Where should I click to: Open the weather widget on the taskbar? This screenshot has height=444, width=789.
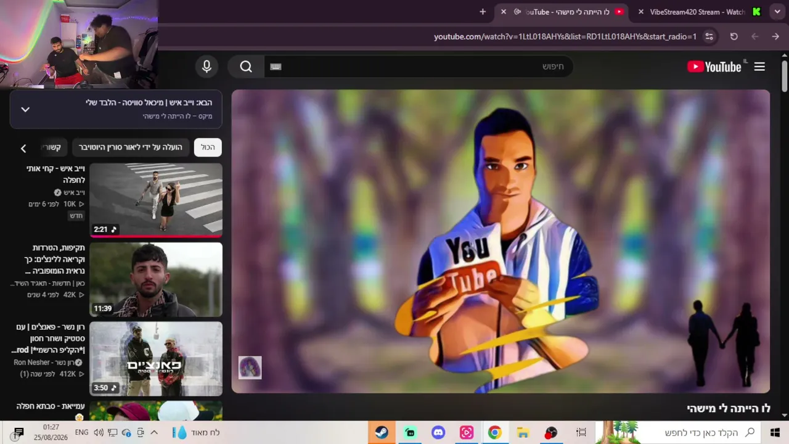[x=196, y=432]
